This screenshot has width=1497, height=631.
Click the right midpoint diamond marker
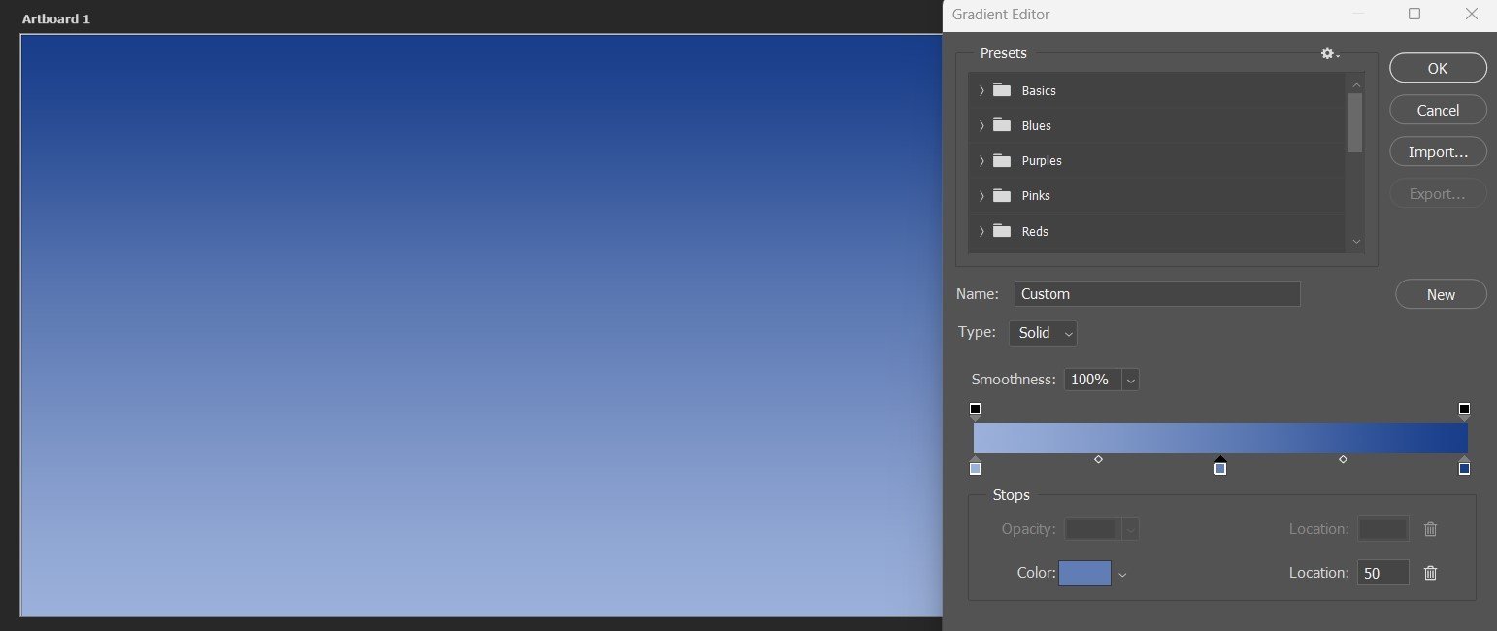[x=1343, y=459]
